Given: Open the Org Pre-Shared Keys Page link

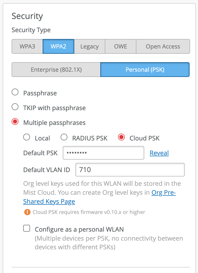Looking at the screenshot, I should click(x=49, y=202).
